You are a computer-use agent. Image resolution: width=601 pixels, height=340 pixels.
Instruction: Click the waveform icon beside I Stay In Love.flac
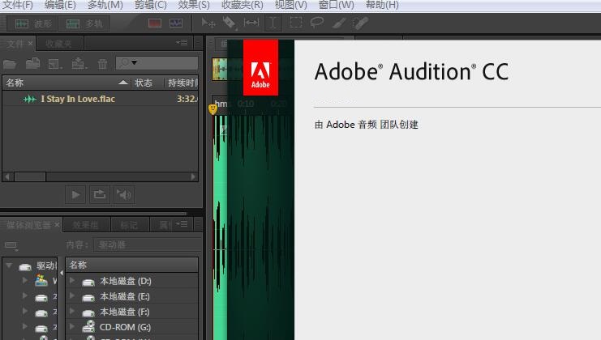[x=29, y=100]
